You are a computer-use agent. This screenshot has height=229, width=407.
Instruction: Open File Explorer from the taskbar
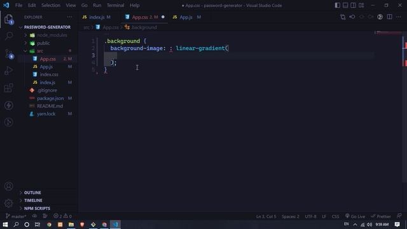tap(71, 225)
